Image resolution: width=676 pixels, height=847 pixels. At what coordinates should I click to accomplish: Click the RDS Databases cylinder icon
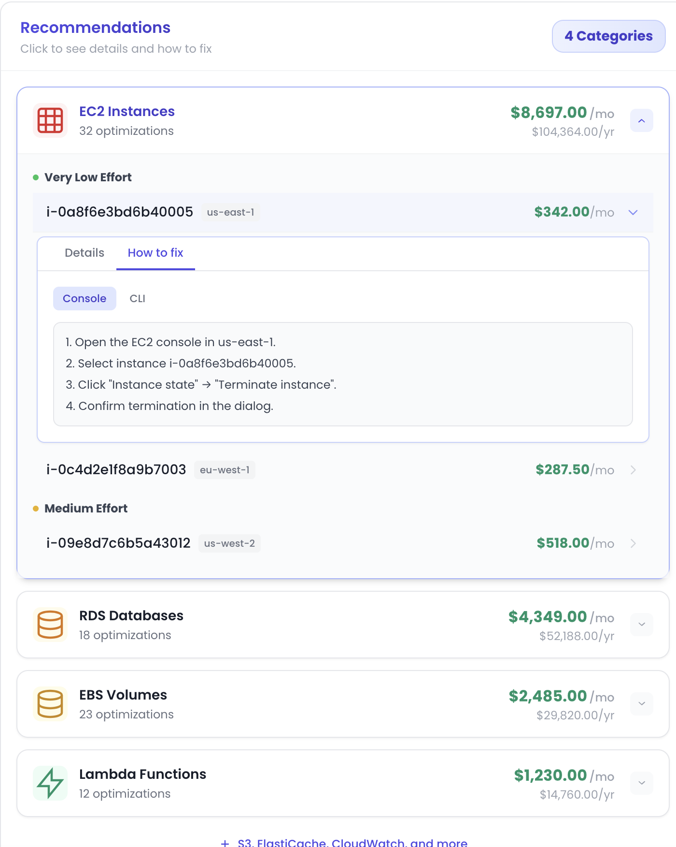pos(50,625)
